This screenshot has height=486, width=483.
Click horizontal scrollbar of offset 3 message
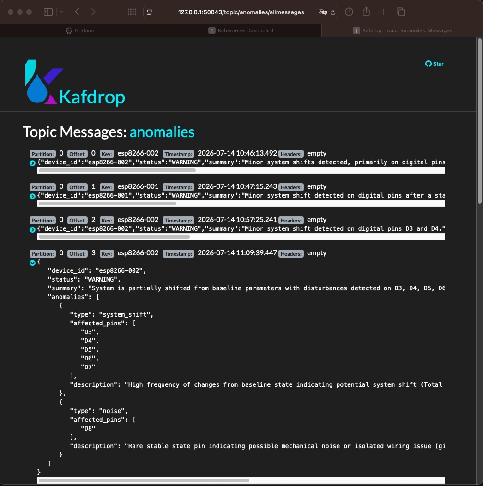click(144, 480)
